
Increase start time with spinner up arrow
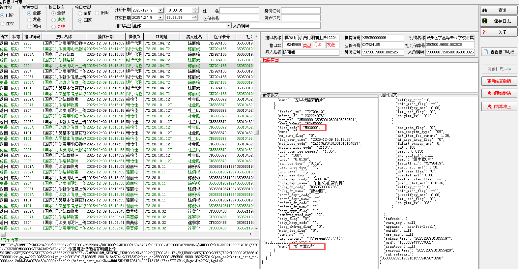click(x=195, y=9)
